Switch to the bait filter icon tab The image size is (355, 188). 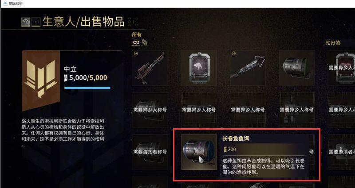coord(145,42)
